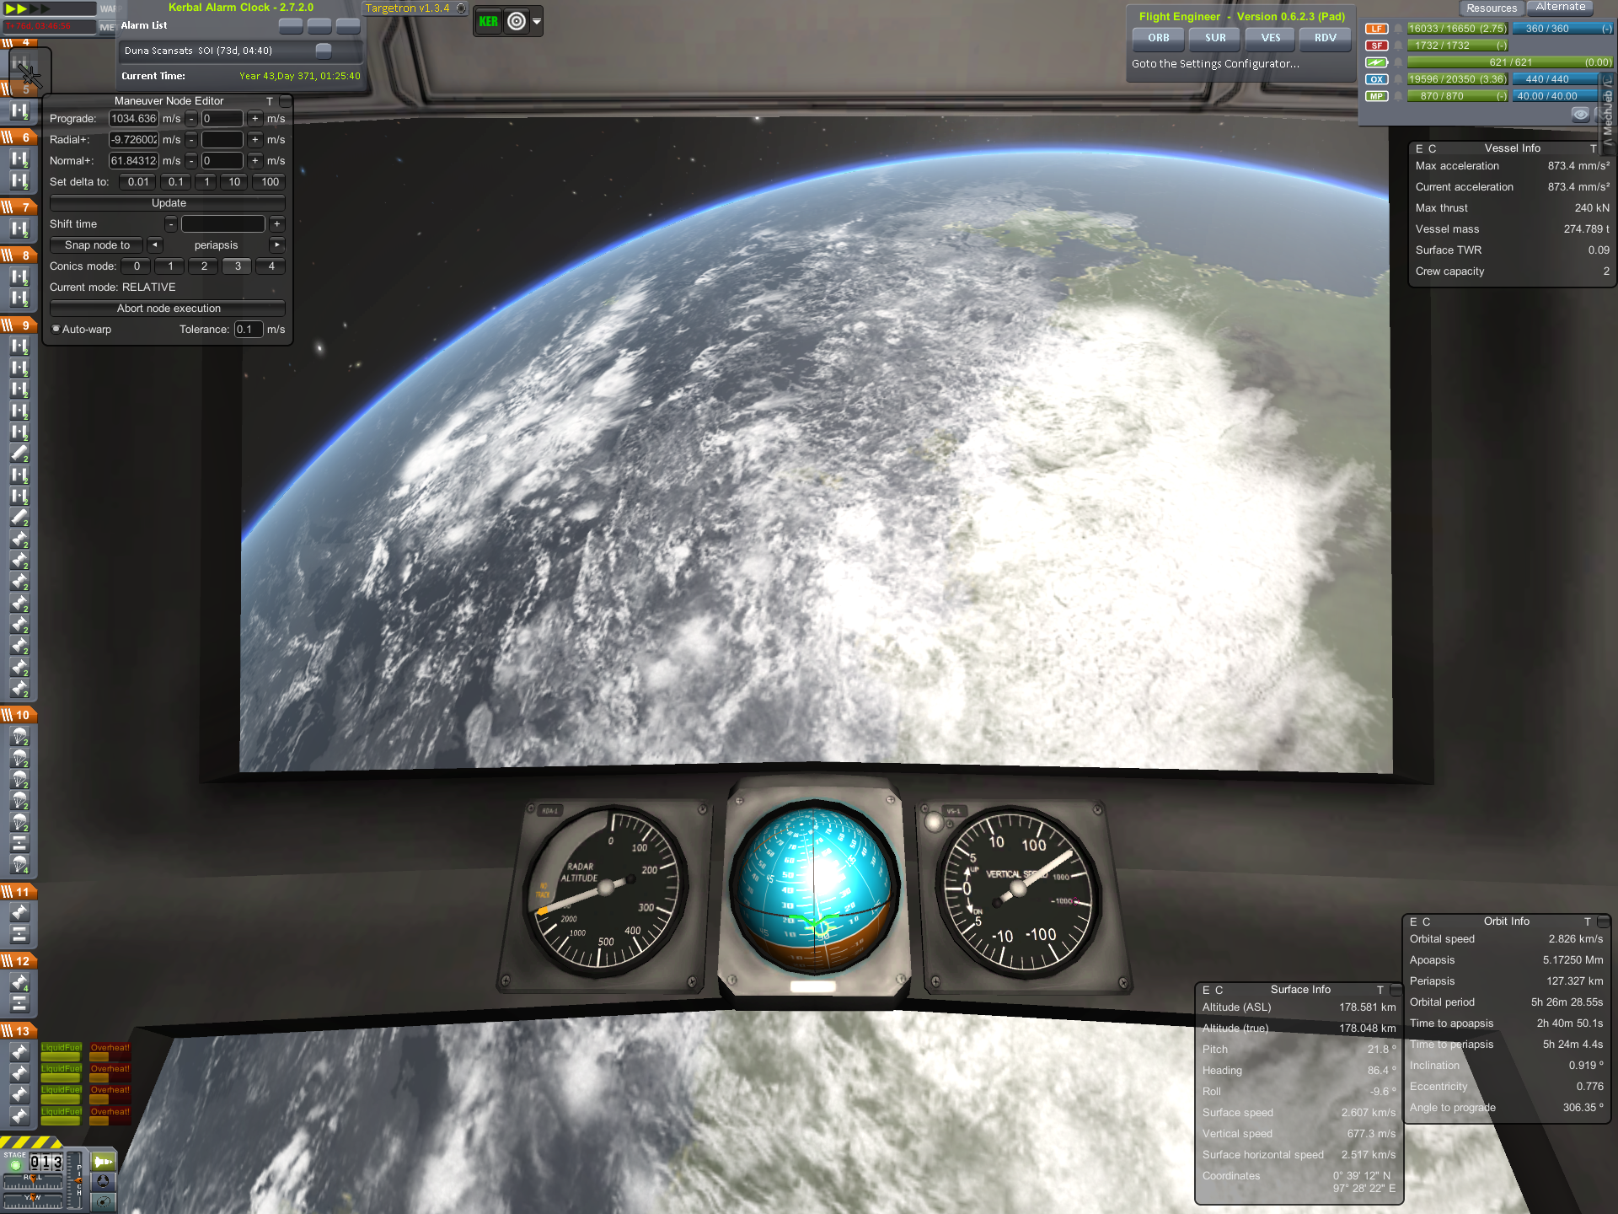The image size is (1618, 1214).
Task: Click the OX oxidizer resource icon
Action: 1376,79
